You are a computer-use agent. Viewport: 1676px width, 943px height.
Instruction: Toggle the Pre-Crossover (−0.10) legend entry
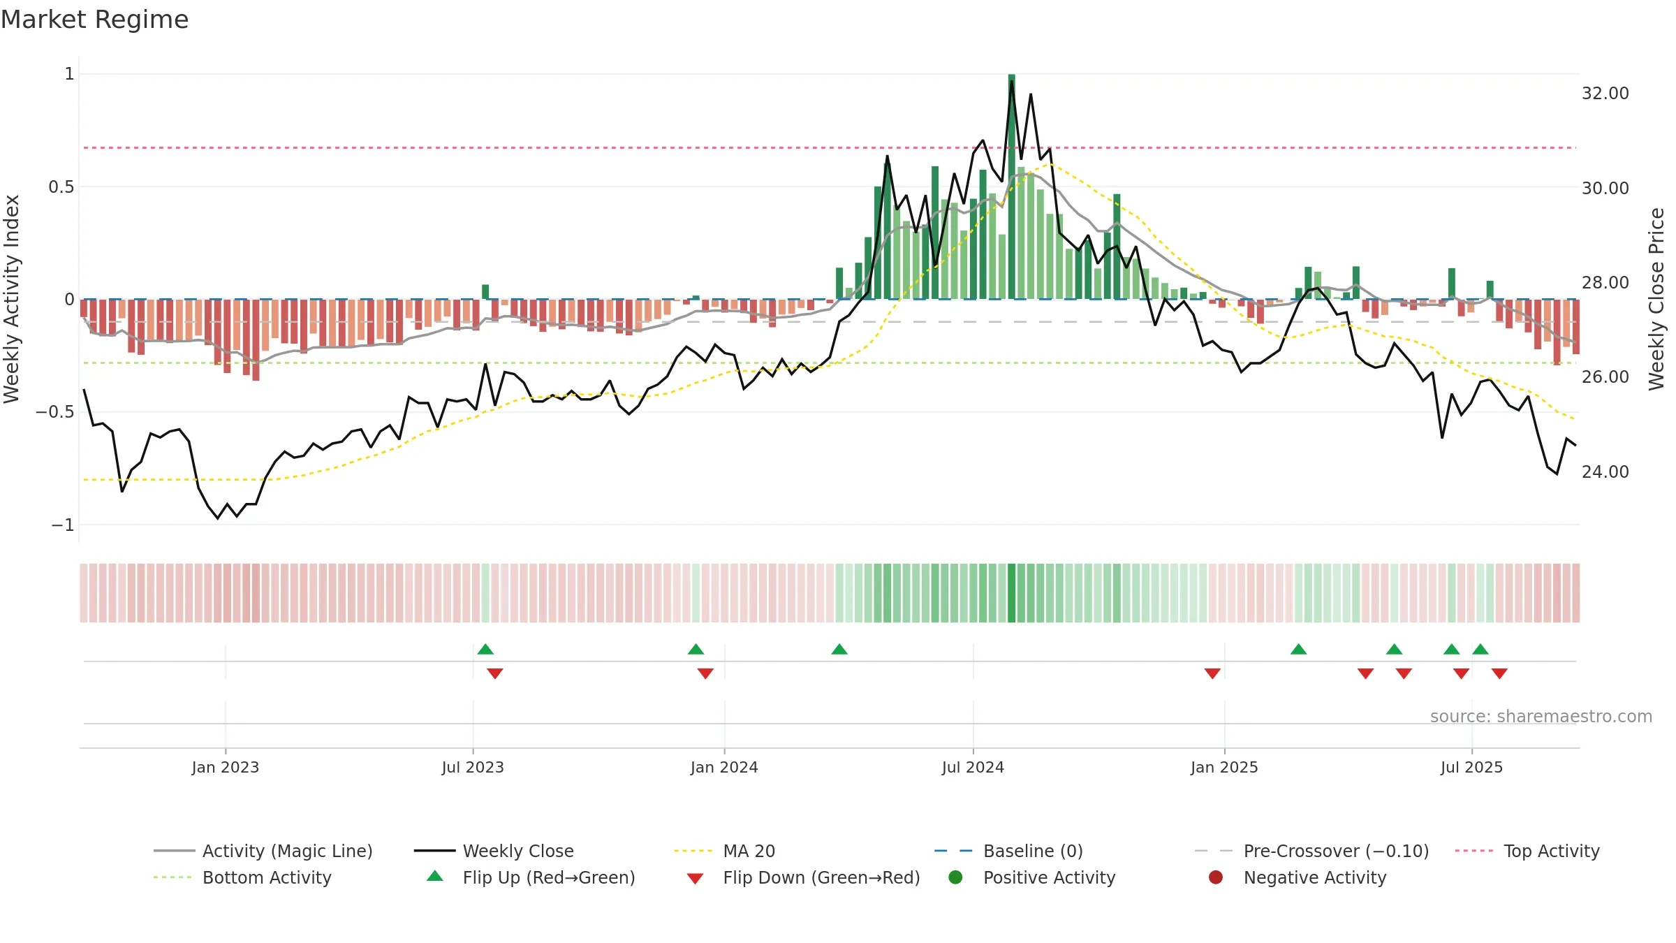[1311, 851]
